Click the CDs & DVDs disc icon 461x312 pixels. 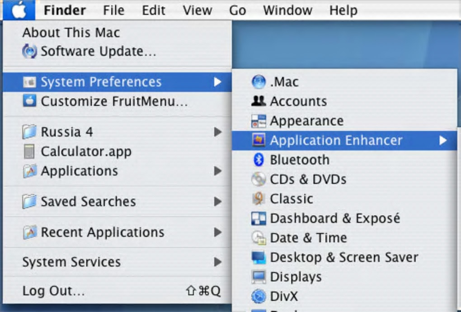259,179
